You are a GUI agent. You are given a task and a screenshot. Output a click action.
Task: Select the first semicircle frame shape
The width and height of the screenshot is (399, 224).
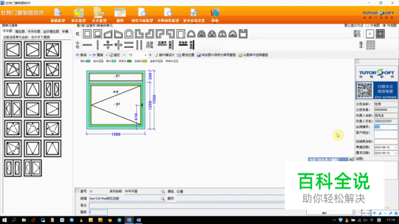[x=191, y=34]
